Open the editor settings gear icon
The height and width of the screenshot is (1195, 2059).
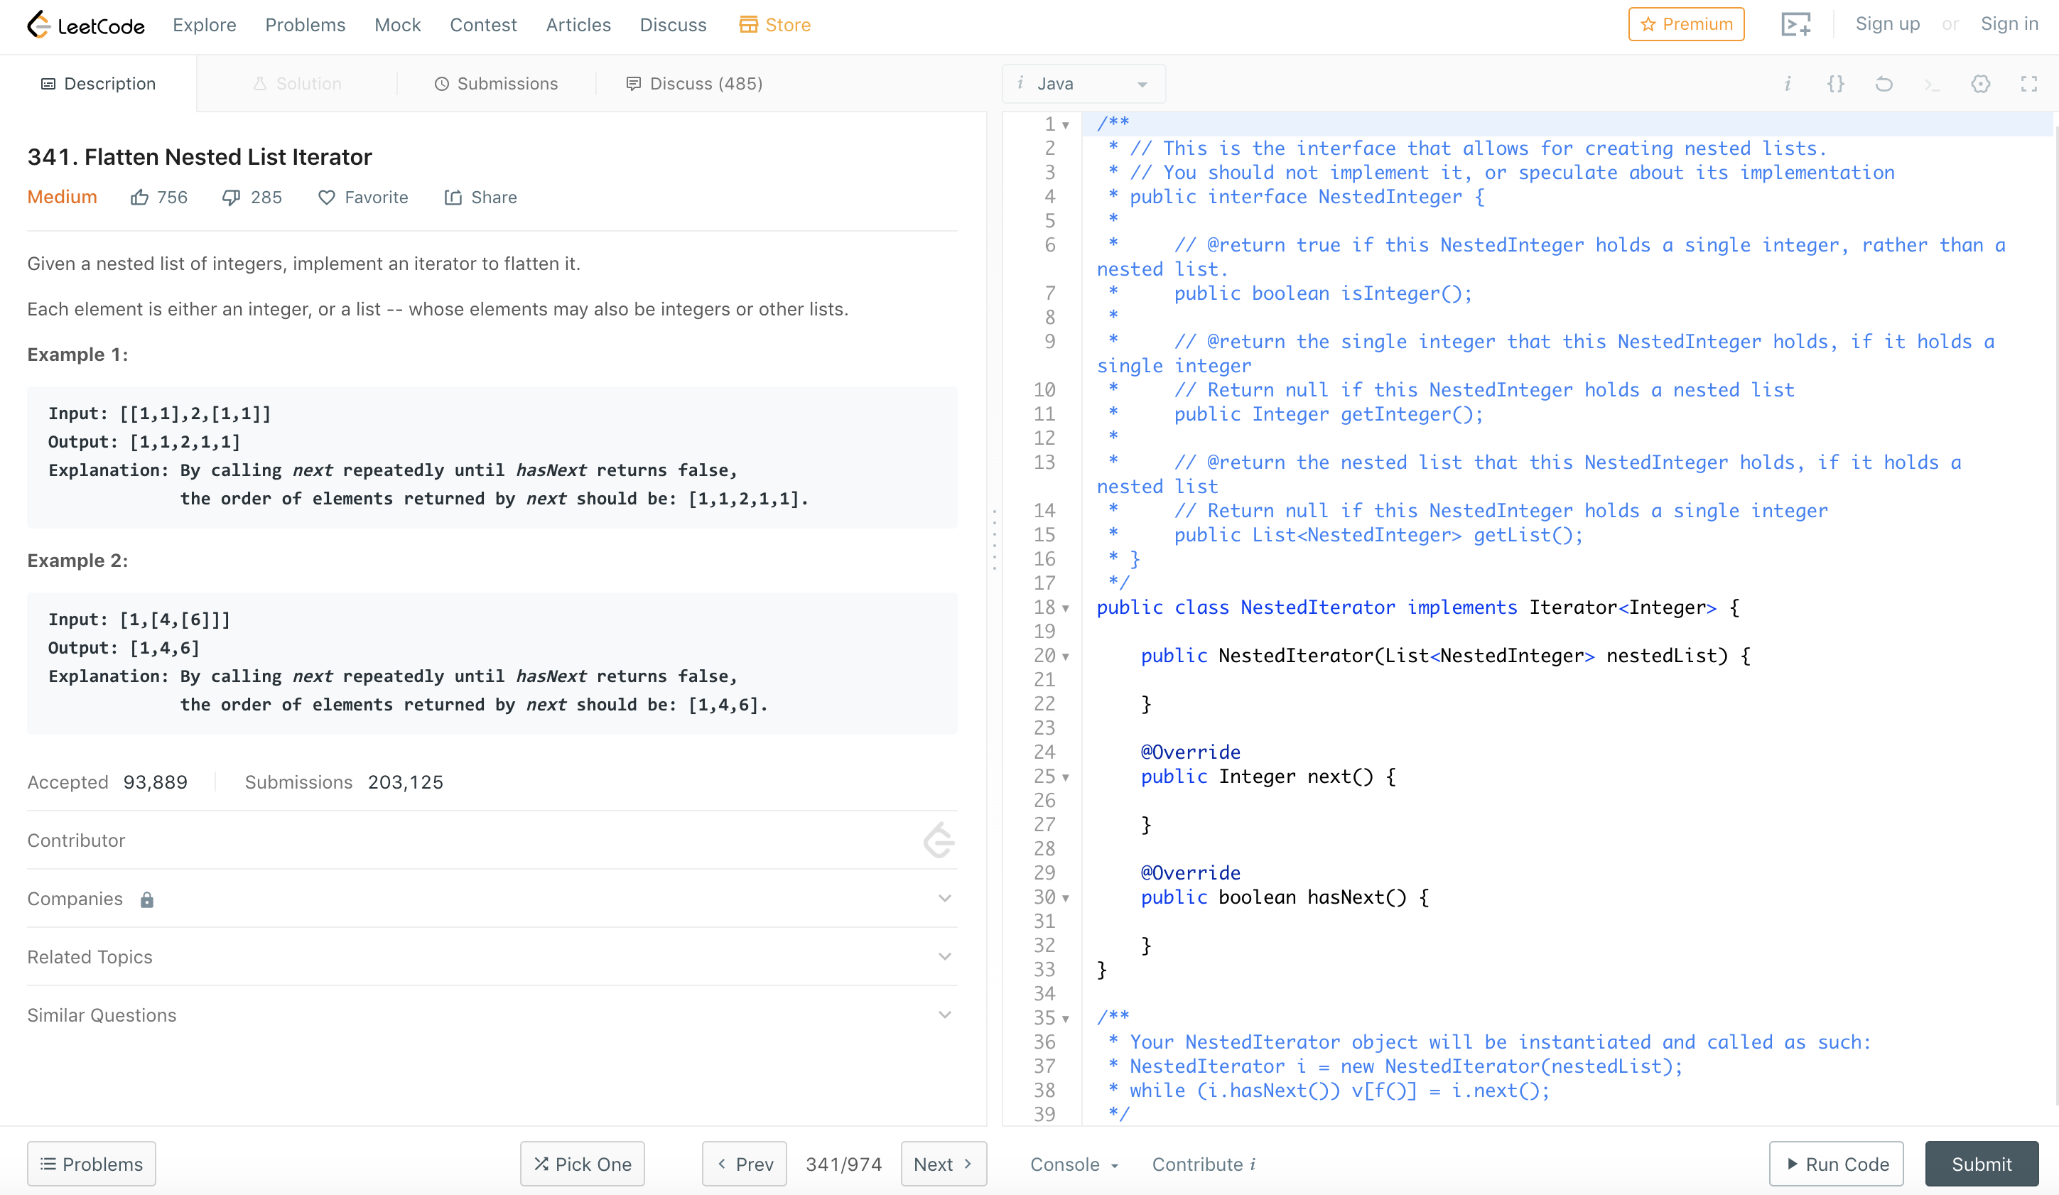1981,83
